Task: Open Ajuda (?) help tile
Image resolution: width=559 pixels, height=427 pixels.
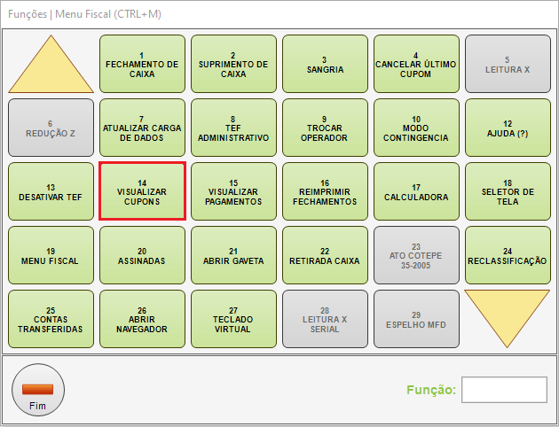Action: point(508,128)
